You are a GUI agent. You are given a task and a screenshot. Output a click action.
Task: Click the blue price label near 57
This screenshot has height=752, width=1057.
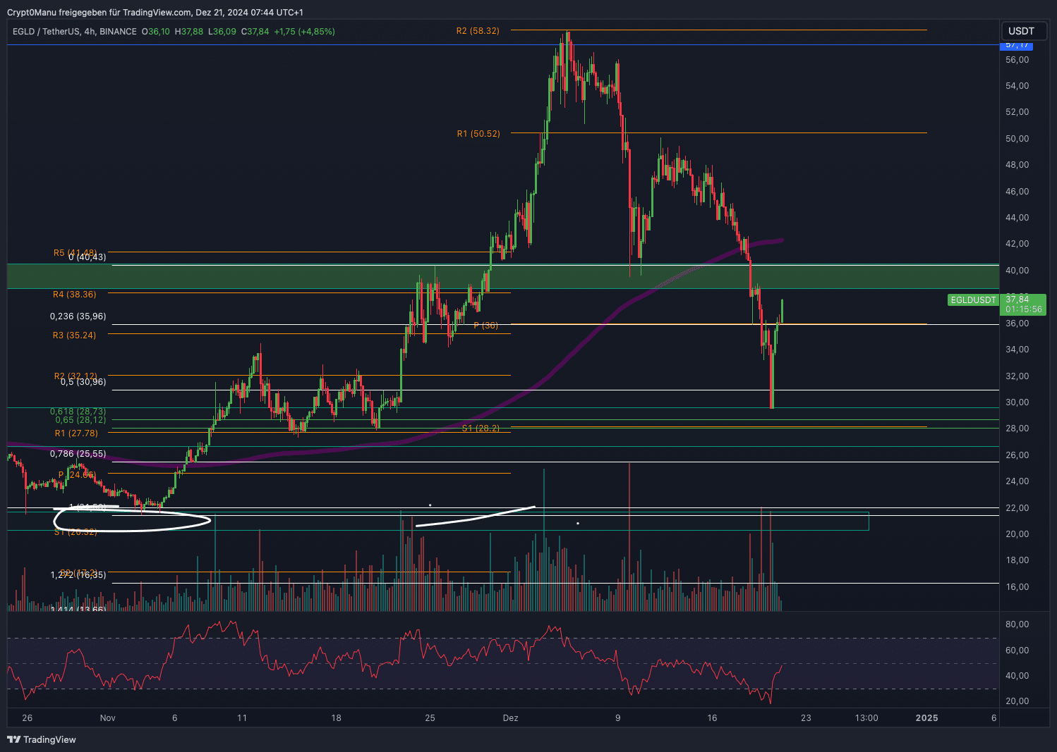pos(1017,45)
